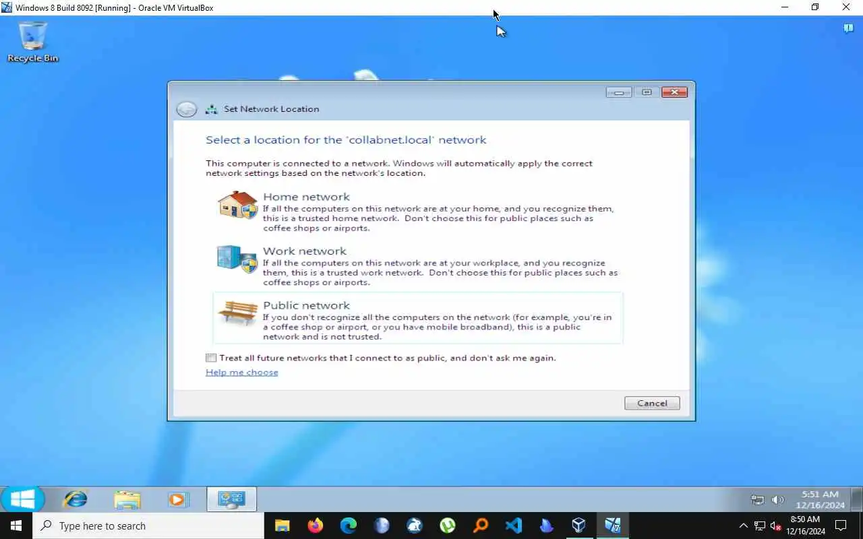Viewport: 863px width, 539px height.
Task: Click the Work network building icon
Action: coord(237,259)
